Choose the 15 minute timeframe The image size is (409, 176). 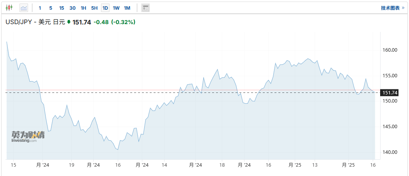[x=62, y=8]
